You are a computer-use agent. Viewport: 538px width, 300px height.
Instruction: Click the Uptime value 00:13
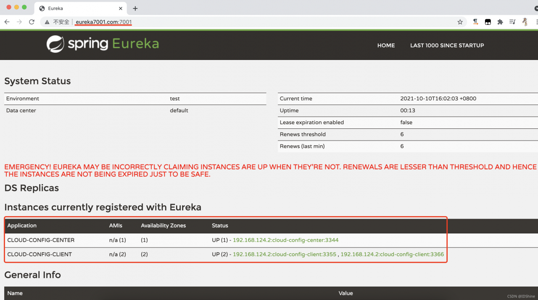pos(407,110)
